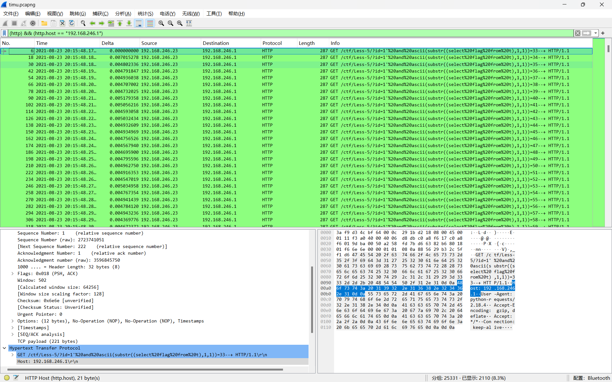
Task: Expand the Flags 0x018 tree item
Action: point(12,273)
